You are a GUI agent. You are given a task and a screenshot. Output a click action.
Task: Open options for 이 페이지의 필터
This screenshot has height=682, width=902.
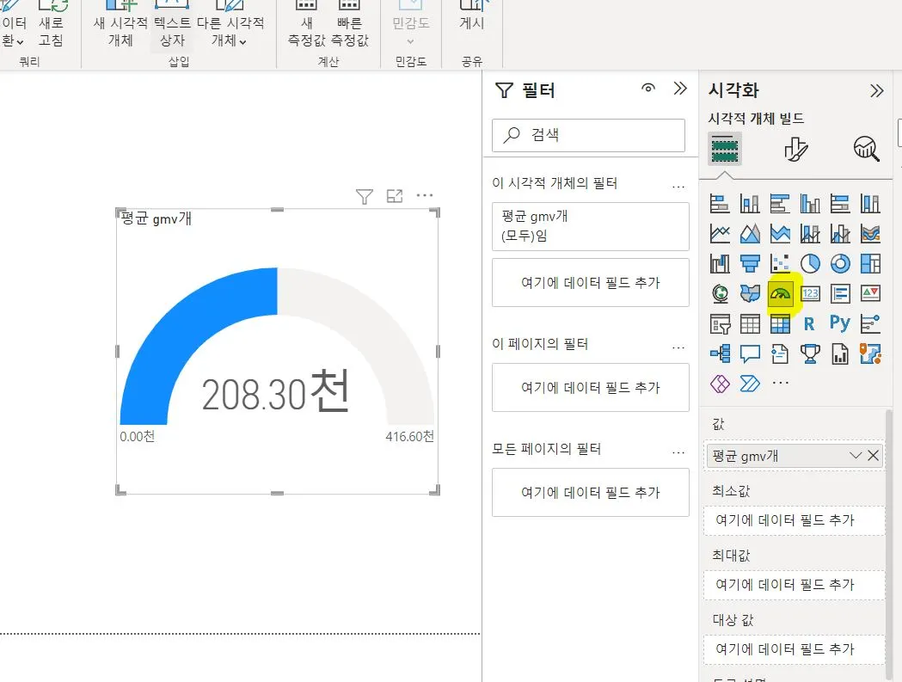678,347
